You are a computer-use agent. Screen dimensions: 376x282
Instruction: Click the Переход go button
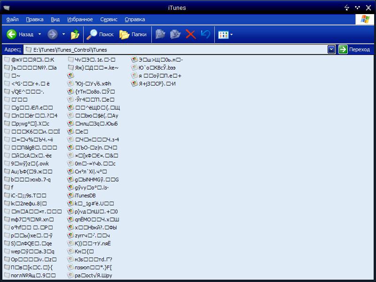354,50
